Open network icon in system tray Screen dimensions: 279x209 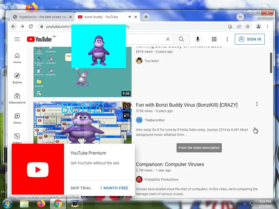251,204
